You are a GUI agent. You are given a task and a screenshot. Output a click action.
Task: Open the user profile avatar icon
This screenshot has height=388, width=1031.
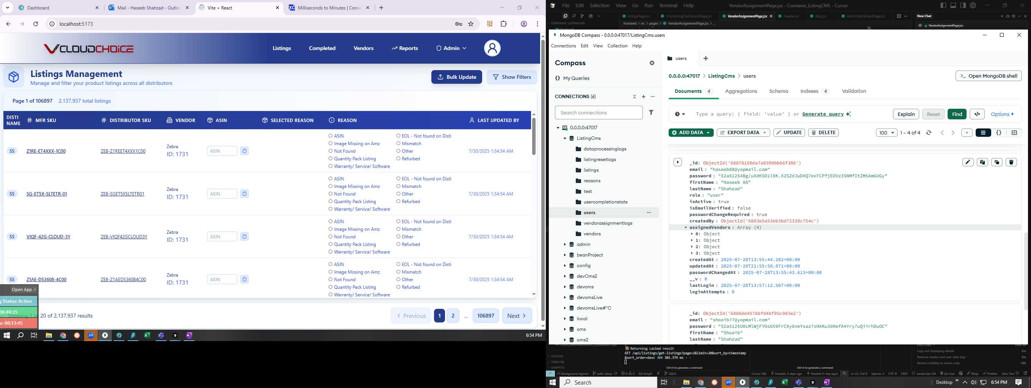pyautogui.click(x=492, y=48)
